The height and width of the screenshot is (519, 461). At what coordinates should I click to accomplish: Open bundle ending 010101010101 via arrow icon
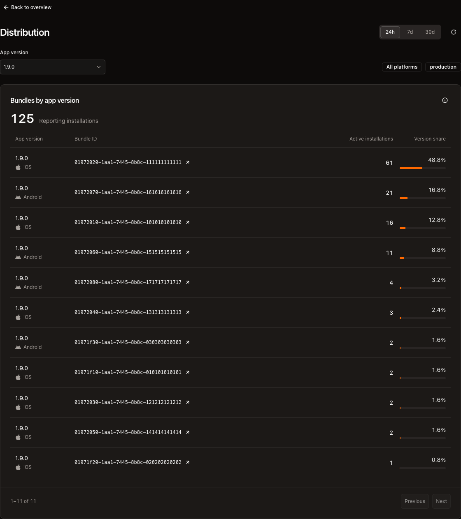pyautogui.click(x=188, y=372)
